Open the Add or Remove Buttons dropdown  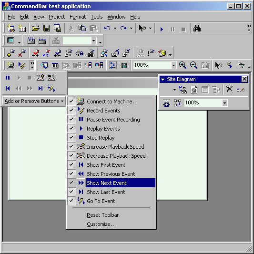pos(34,101)
